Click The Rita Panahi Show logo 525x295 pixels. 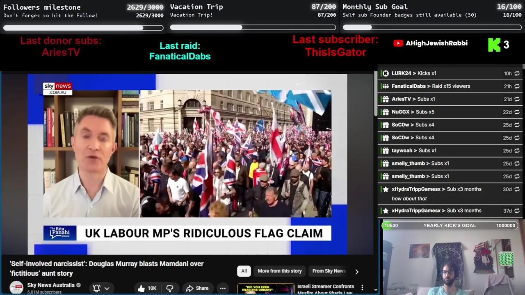(x=60, y=233)
